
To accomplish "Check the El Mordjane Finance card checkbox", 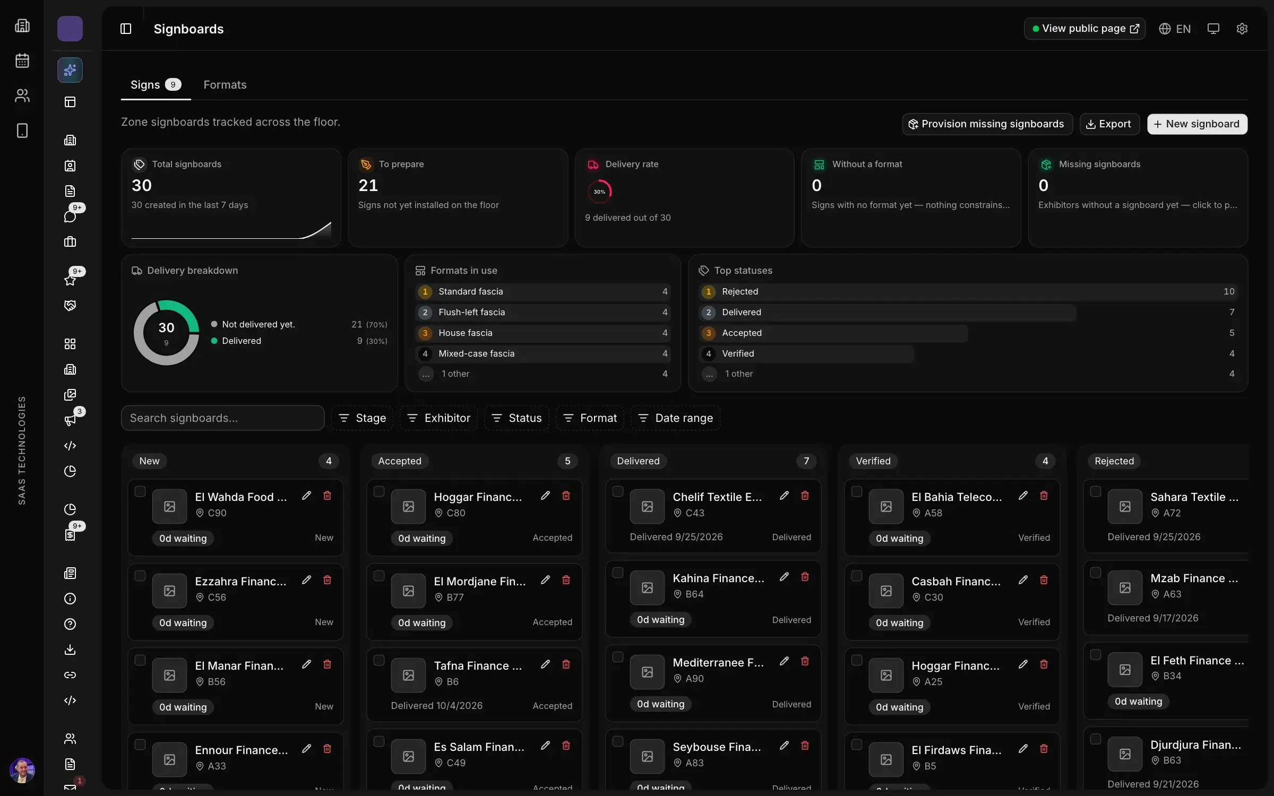I will point(379,576).
